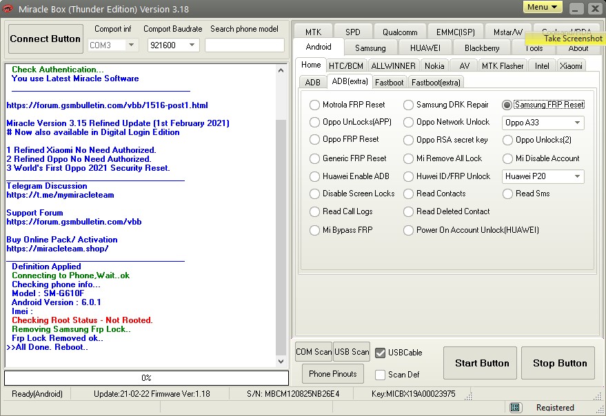
Task: Switch to the SPD tab
Action: (352, 32)
